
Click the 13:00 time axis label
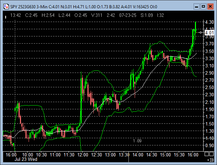click(110, 155)
